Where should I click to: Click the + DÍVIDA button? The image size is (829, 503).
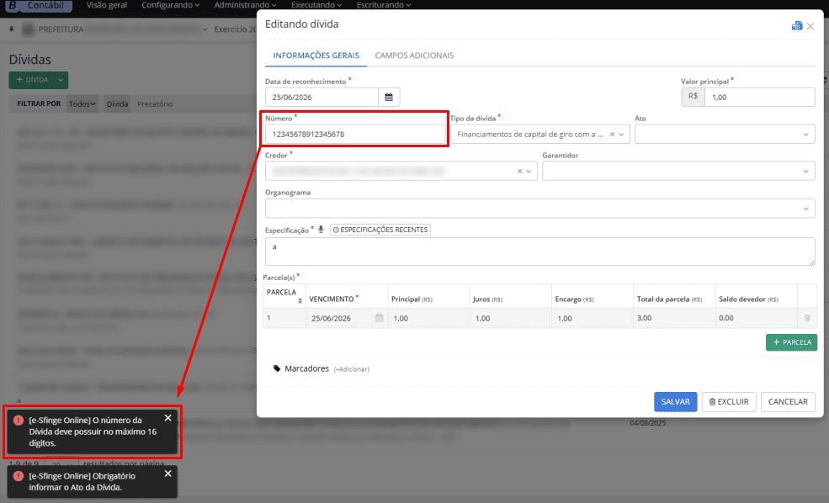tap(32, 80)
